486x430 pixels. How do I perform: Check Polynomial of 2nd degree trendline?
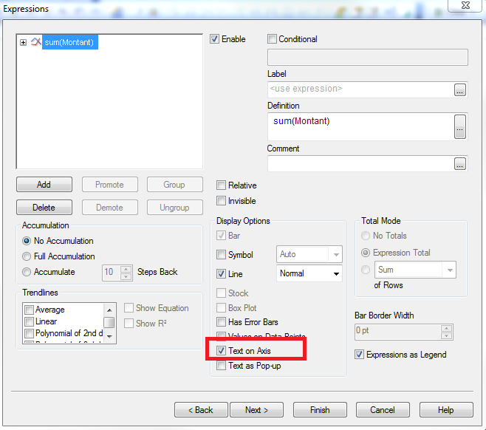(29, 333)
